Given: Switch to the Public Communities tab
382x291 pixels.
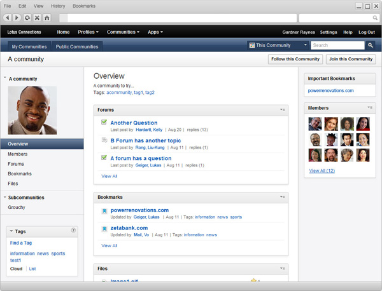Looking at the screenshot, I should [x=78, y=46].
